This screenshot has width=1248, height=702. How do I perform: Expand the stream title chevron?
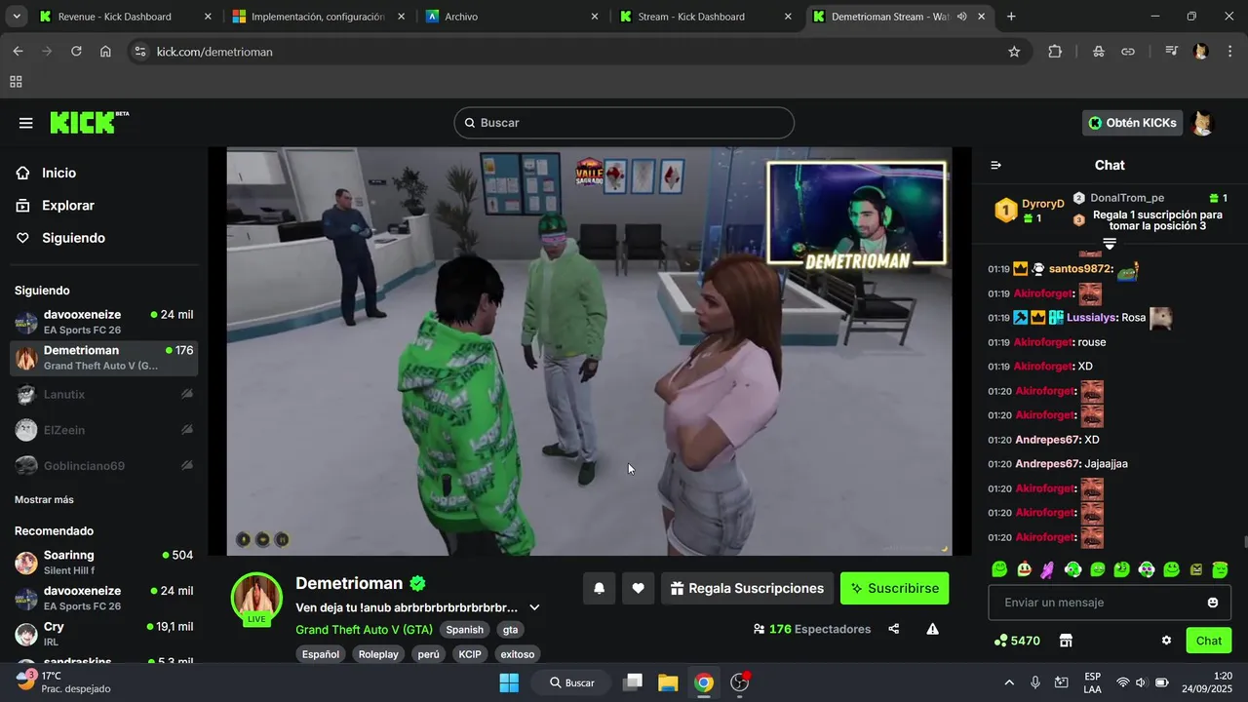pos(534,607)
